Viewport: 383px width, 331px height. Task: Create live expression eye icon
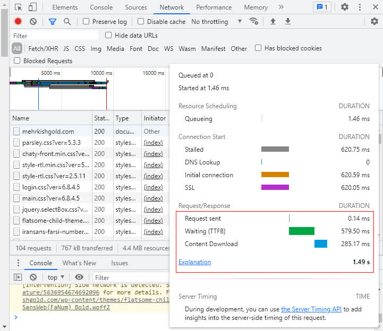point(79,277)
